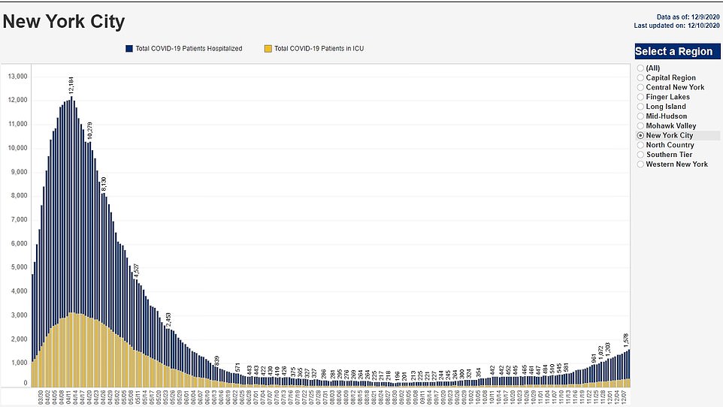Click the 'Data as of: 12/9/2020' text
The height and width of the screenshot is (407, 723).
[688, 17]
